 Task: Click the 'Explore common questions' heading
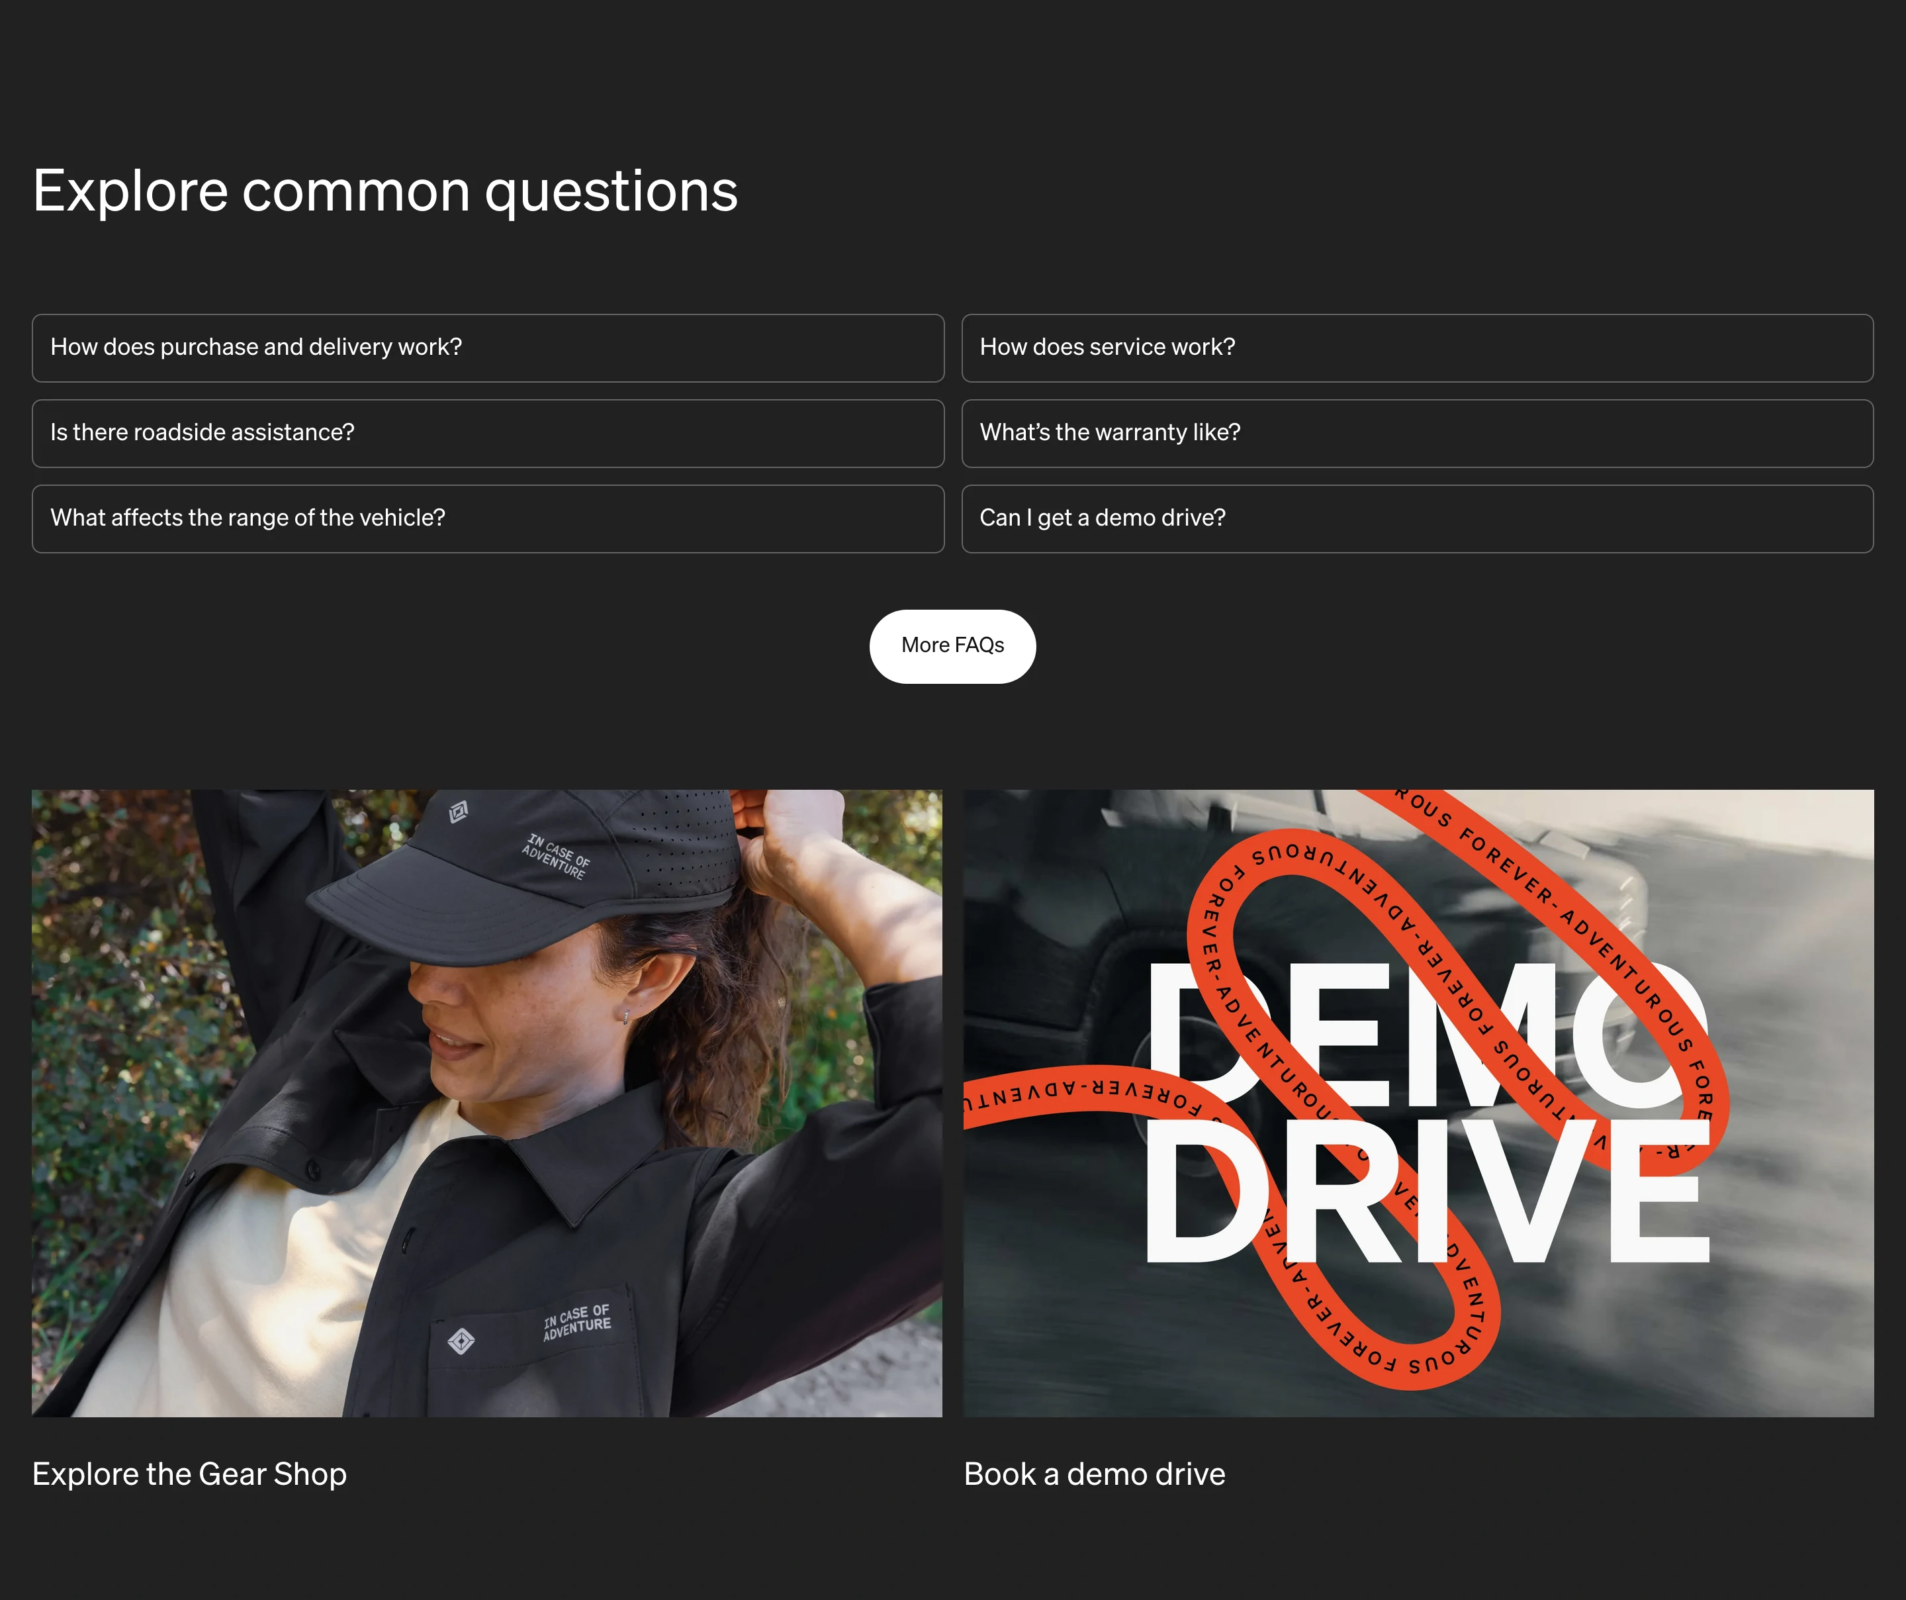coord(385,191)
